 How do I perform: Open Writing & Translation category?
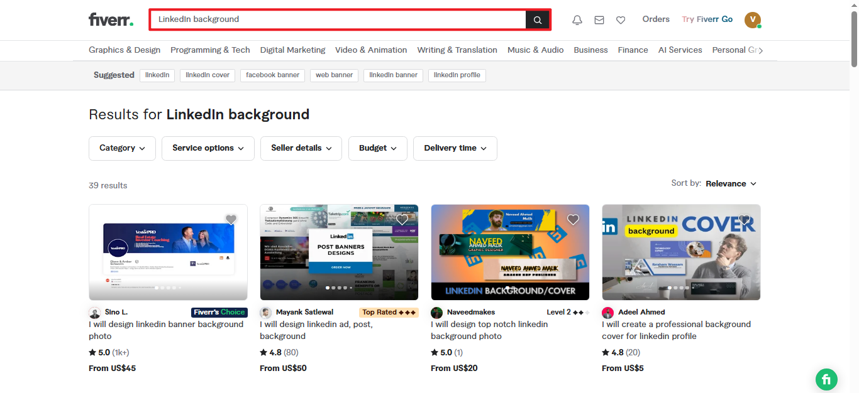pos(457,50)
